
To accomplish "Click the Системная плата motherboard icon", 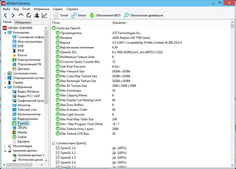I will [10, 73].
